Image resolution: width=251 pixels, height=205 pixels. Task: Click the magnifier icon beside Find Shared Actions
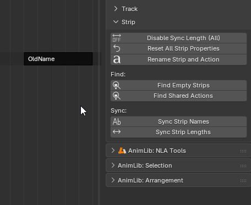pyautogui.click(x=117, y=96)
